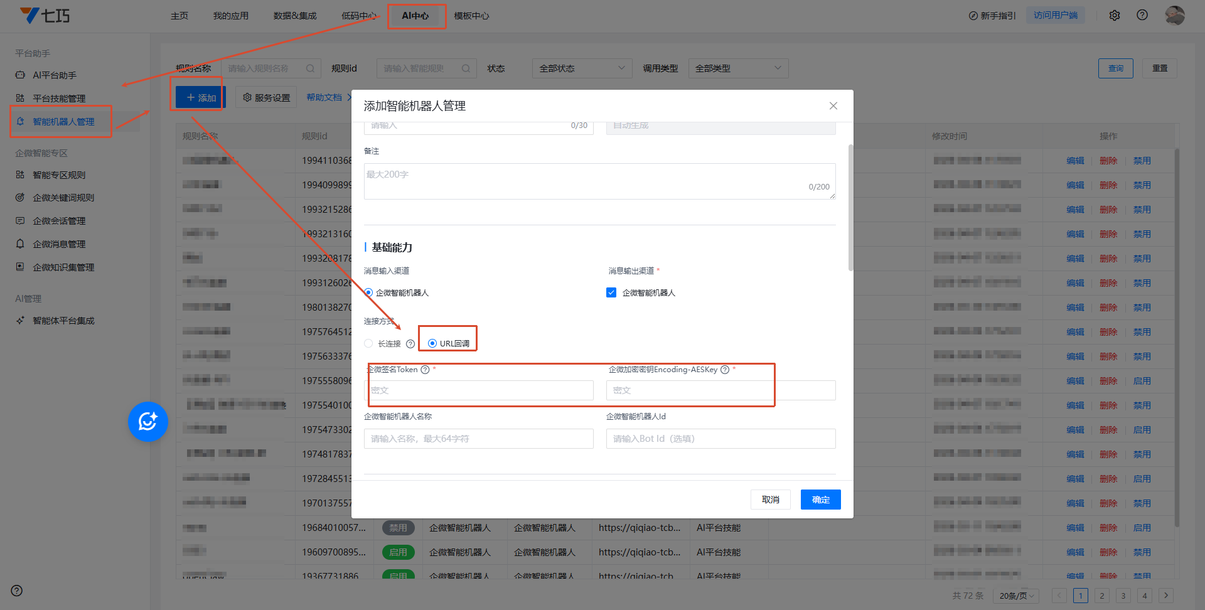
Task: Open the 模板中心 top menu tab
Action: pos(471,16)
